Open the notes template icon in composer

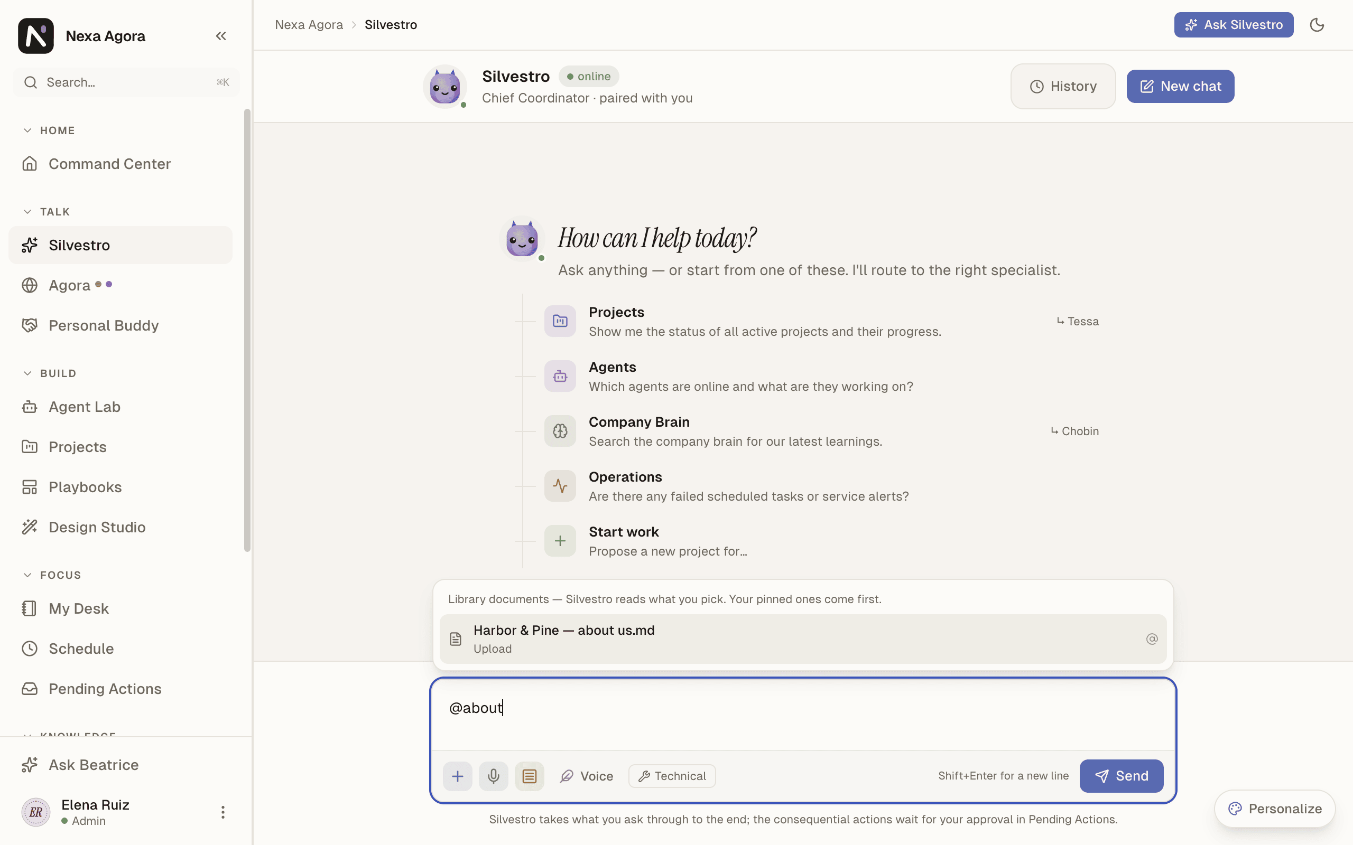click(x=529, y=776)
